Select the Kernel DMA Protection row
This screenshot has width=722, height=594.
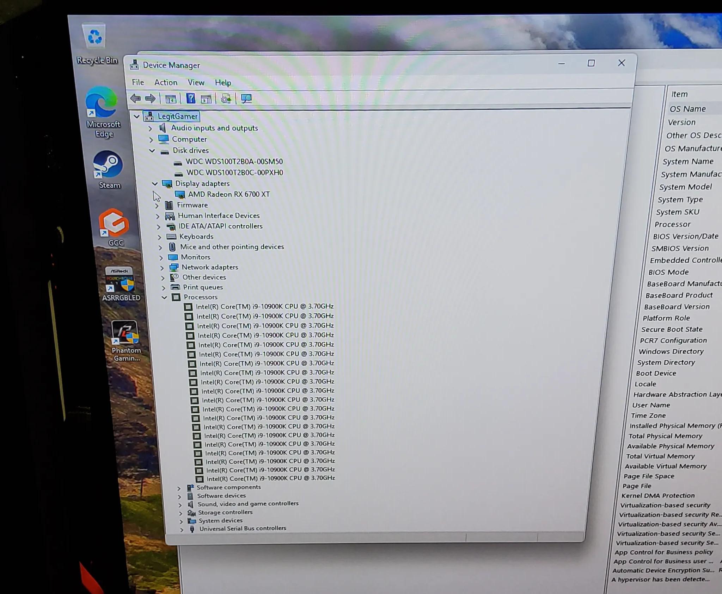(x=658, y=495)
